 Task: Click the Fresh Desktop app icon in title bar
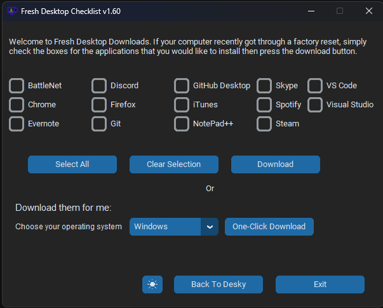pos(13,11)
